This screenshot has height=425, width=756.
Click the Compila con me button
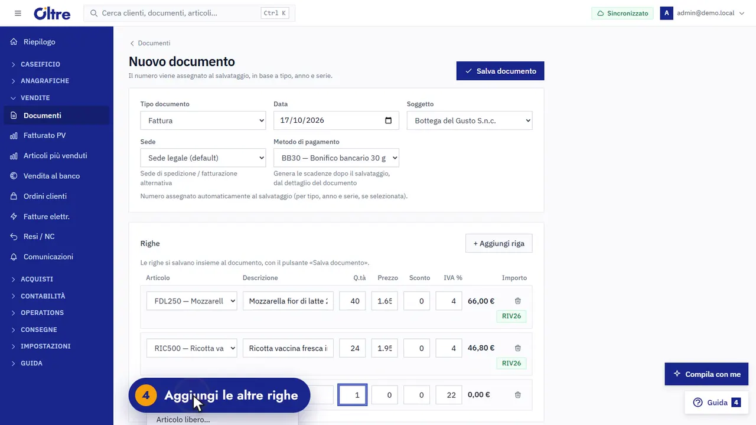706,374
